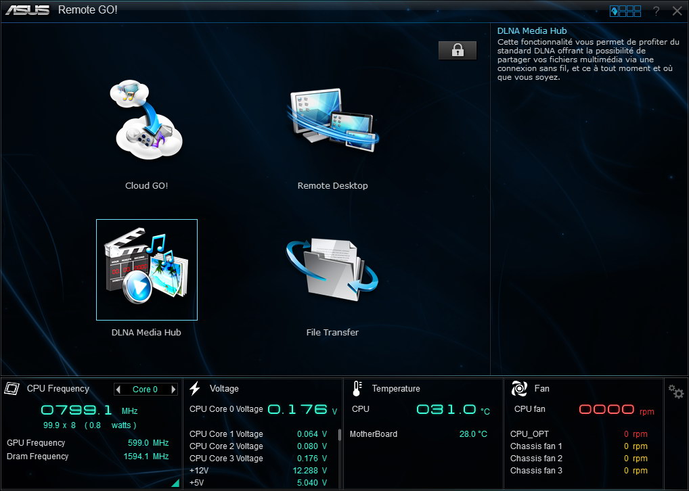This screenshot has height=491, width=689.
Task: Open the File Transfer folder icon
Action: (332, 270)
